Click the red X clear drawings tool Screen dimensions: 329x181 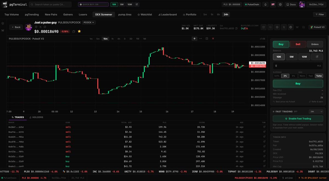pos(213,38)
